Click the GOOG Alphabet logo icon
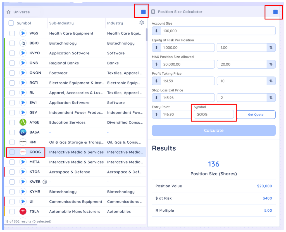 [23, 152]
